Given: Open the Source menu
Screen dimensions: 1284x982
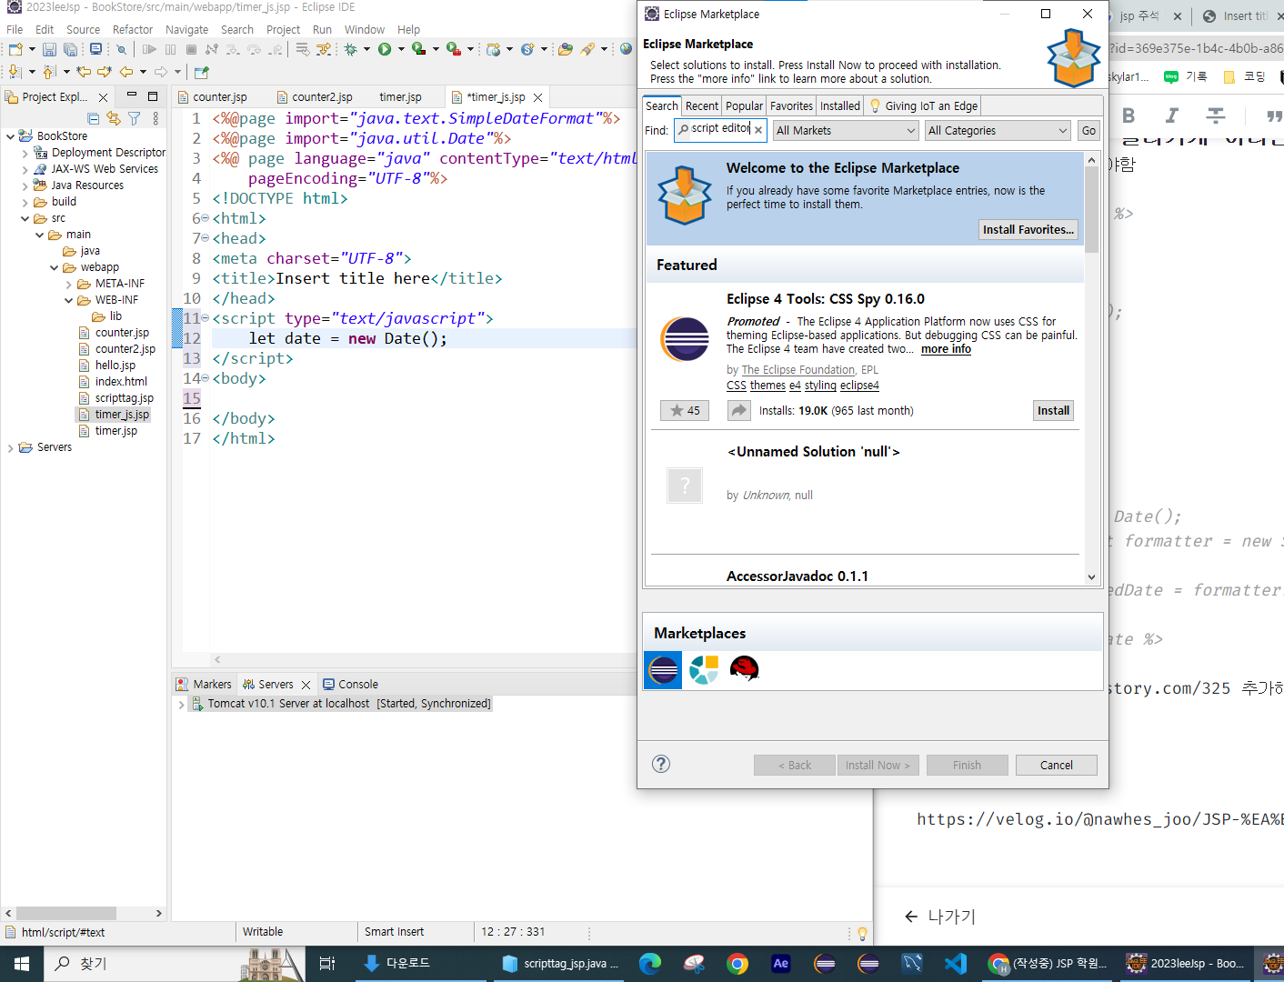Looking at the screenshot, I should pyautogui.click(x=84, y=29).
